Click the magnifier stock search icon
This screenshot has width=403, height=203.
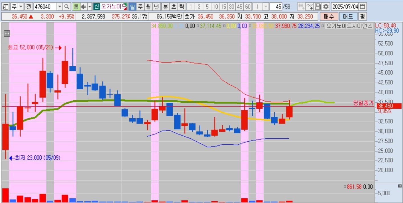(66, 7)
